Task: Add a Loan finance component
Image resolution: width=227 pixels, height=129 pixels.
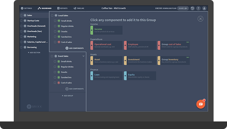Action: pyautogui.click(x=106, y=75)
